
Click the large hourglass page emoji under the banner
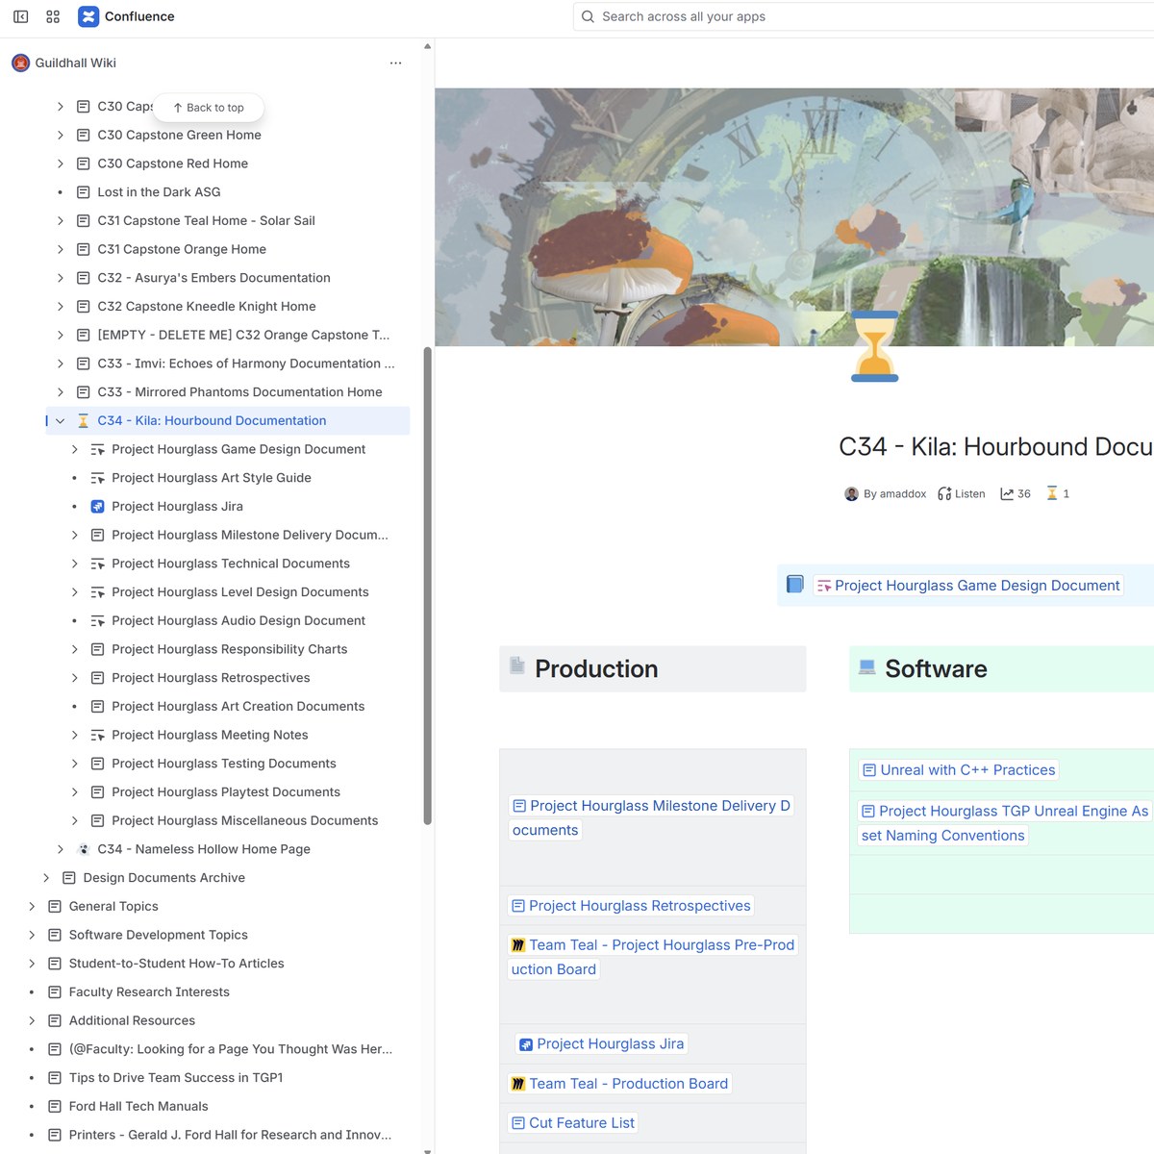pyautogui.click(x=875, y=346)
